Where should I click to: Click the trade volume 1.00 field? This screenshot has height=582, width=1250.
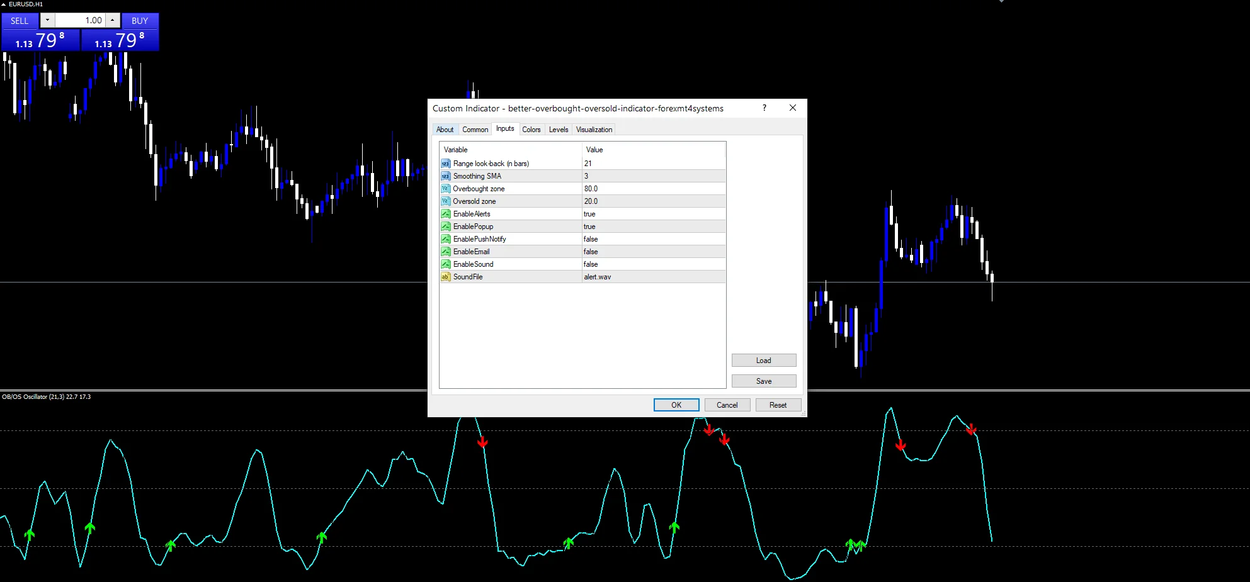(80, 21)
